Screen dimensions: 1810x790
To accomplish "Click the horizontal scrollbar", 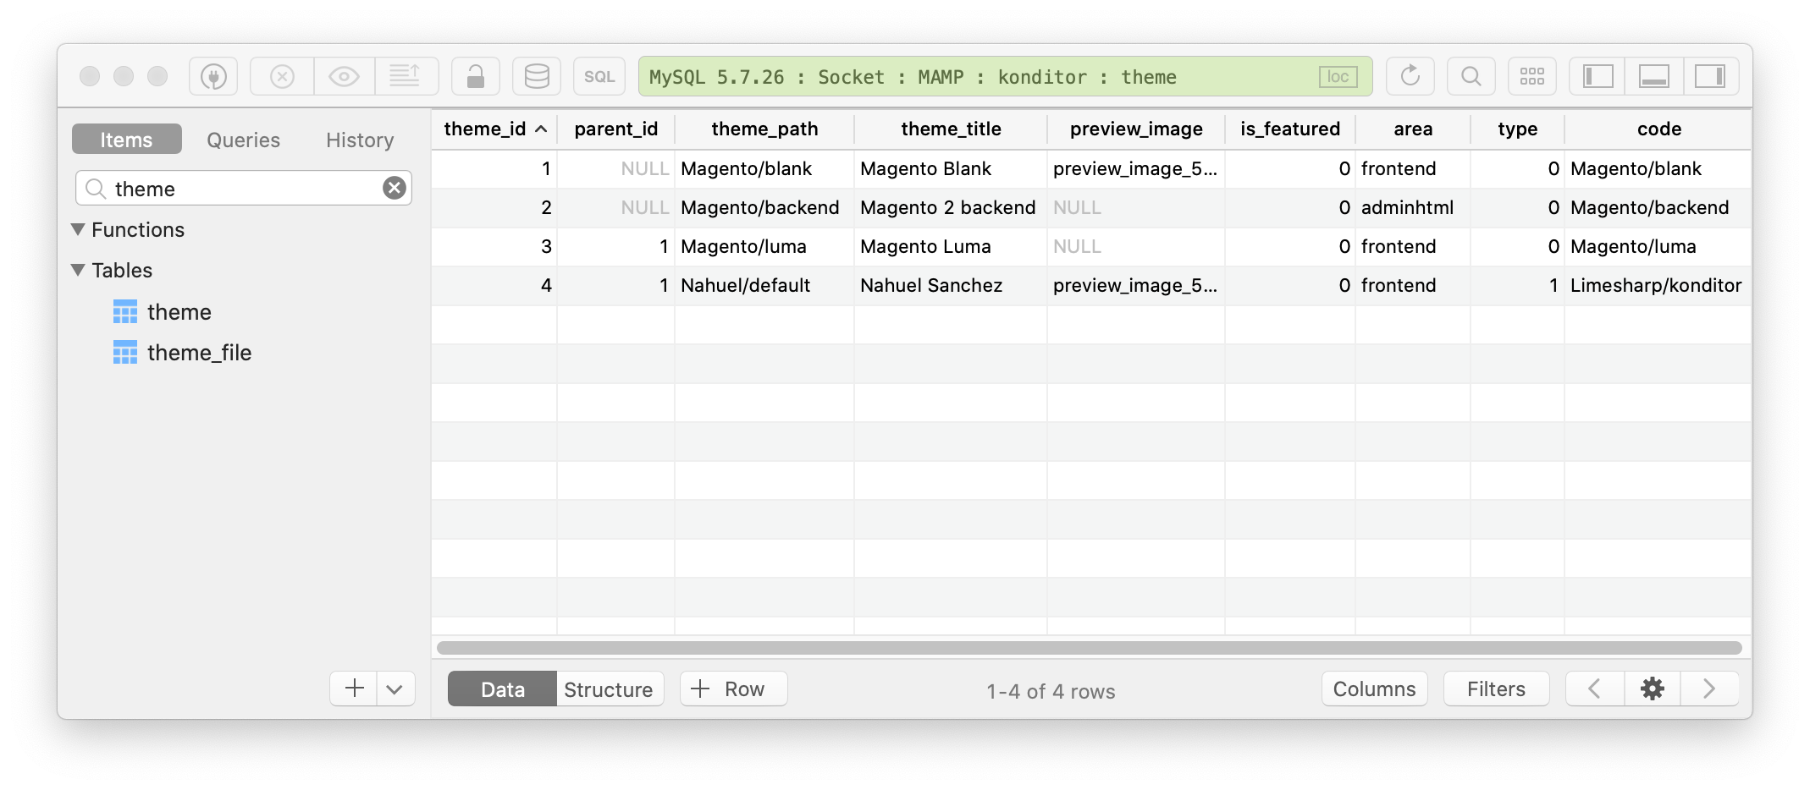I will (x=1090, y=648).
